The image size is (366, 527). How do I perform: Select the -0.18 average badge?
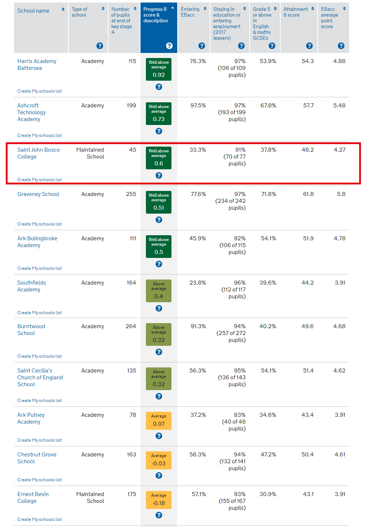coord(159,500)
